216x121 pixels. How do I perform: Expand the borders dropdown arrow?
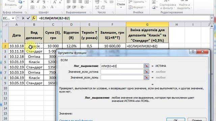click(37, 7)
